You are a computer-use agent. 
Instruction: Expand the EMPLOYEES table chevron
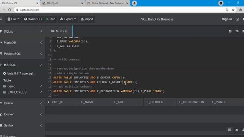point(41,92)
